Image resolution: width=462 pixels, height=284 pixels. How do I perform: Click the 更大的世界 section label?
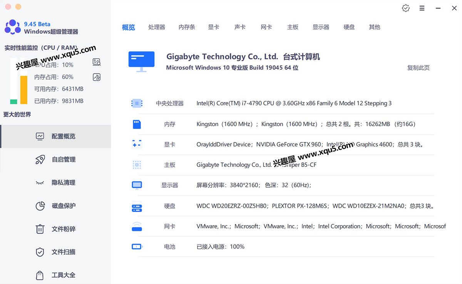pos(17,114)
